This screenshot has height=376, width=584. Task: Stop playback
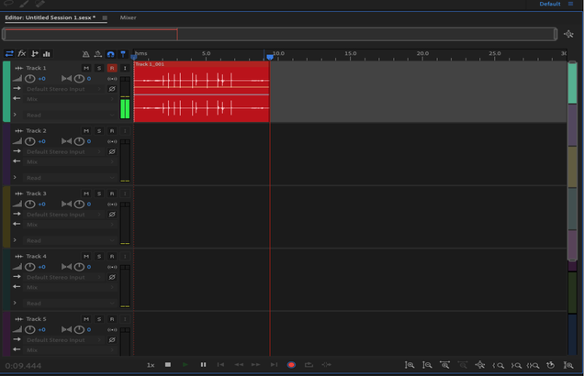[168, 365]
